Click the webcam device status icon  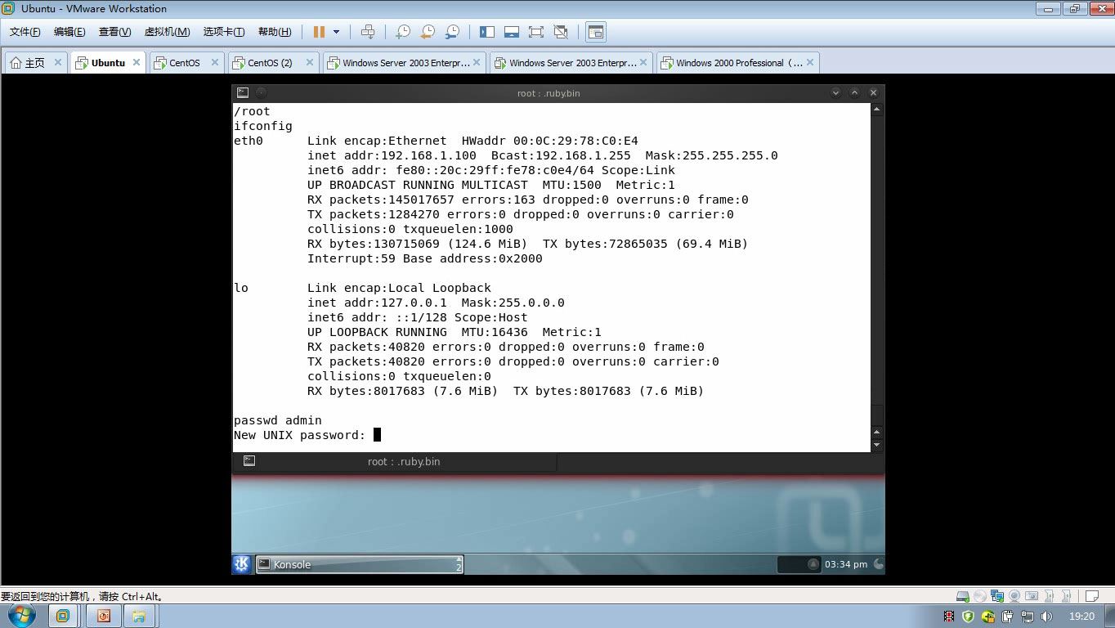click(x=1014, y=596)
